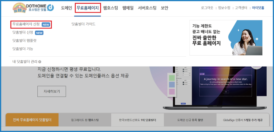Click the 자세히보기 button

pos(52,91)
